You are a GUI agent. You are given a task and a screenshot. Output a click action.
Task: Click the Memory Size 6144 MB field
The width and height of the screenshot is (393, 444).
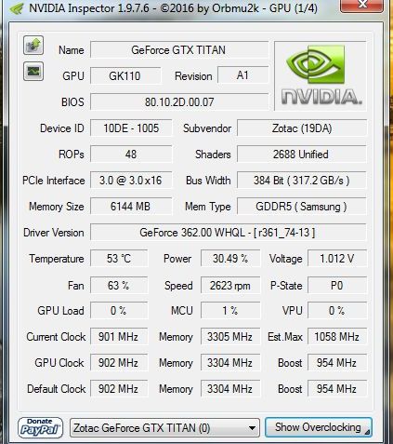[131, 207]
